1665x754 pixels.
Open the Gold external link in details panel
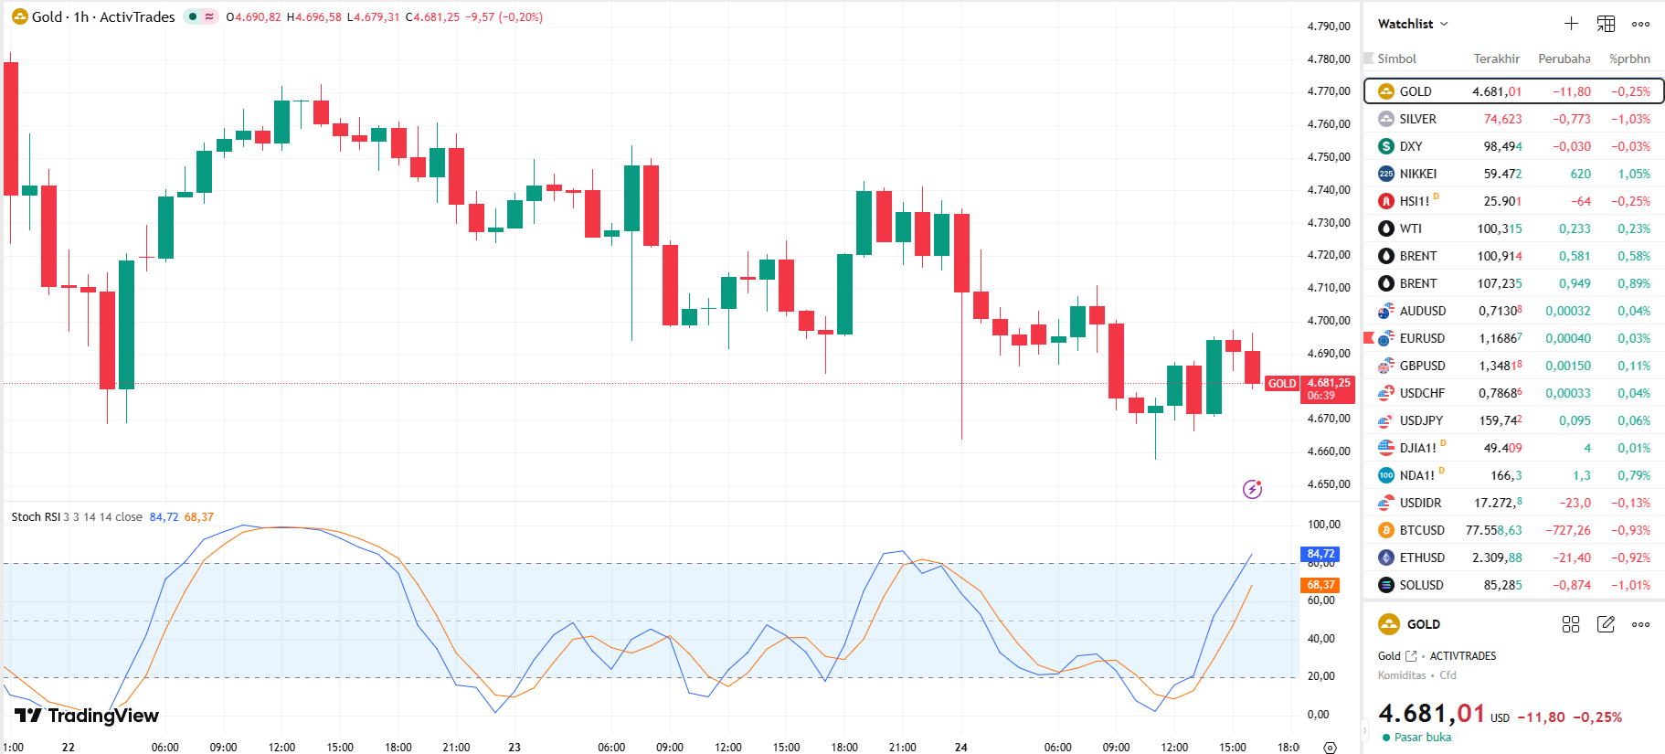(x=1411, y=656)
